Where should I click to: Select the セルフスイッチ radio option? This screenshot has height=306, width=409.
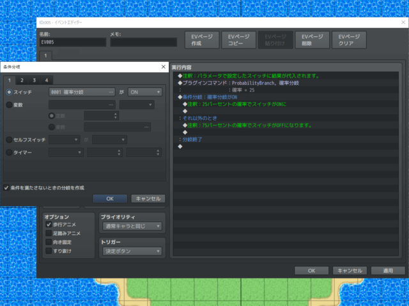(9, 139)
